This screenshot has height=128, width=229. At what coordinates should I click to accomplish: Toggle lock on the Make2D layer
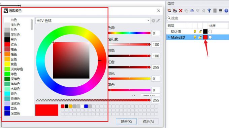point(200,37)
